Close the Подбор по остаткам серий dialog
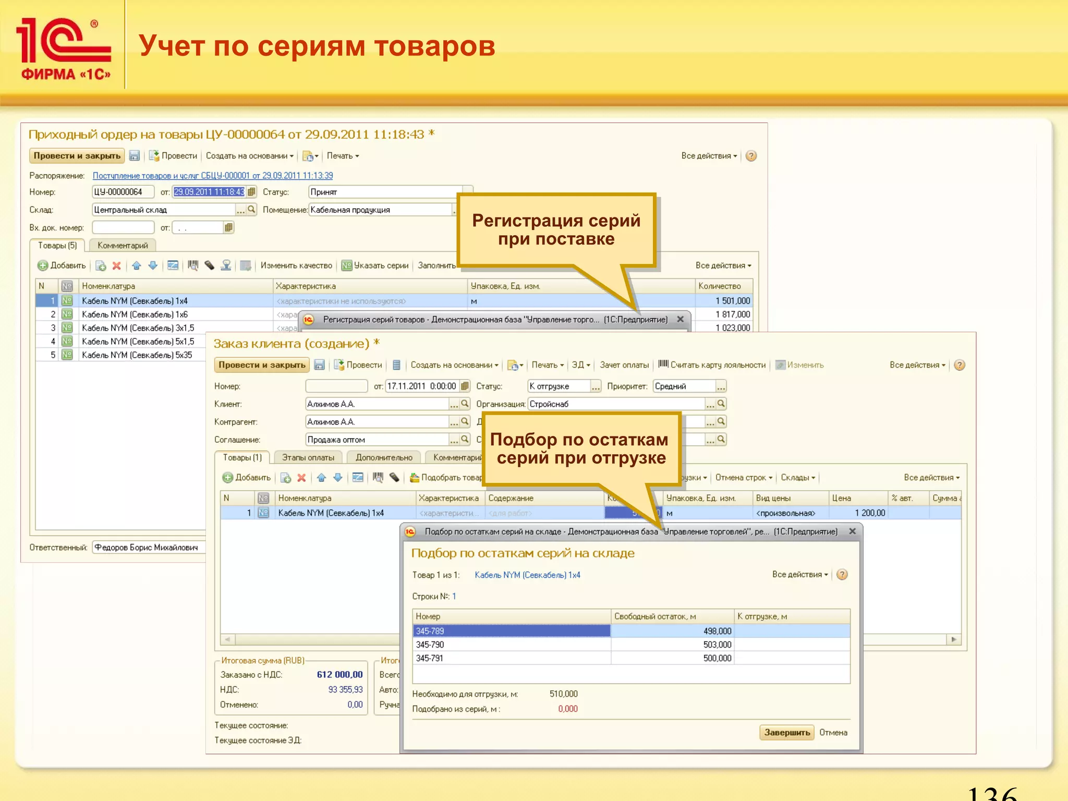Screen dimensions: 1068x801 point(852,531)
